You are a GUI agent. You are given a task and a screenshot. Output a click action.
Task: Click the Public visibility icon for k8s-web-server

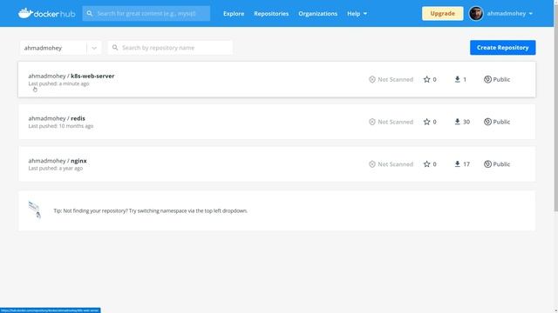487,79
